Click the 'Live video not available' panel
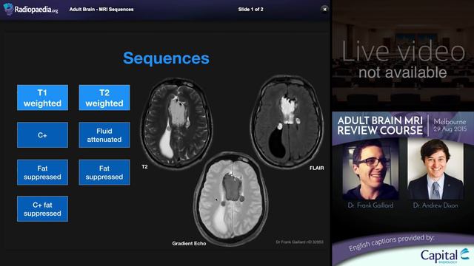Image resolution: width=474 pixels, height=266 pixels. (x=403, y=56)
